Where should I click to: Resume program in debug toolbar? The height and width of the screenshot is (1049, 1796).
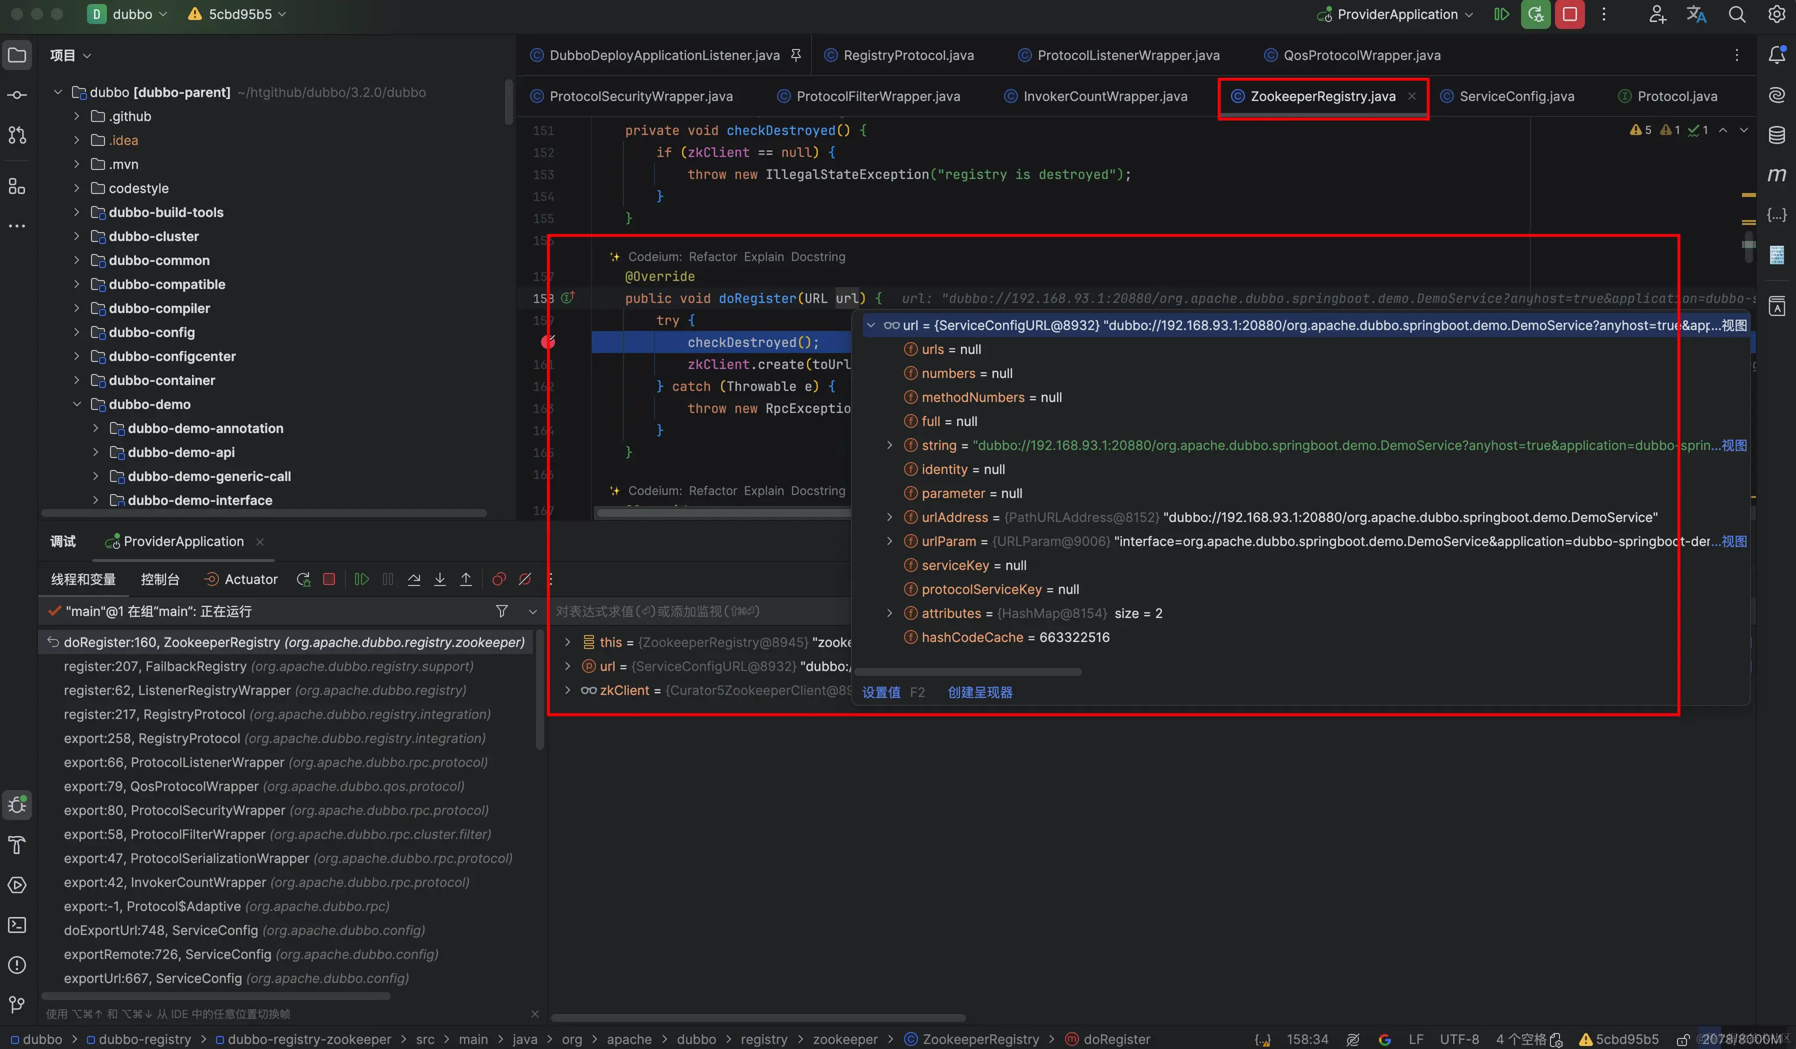click(361, 579)
